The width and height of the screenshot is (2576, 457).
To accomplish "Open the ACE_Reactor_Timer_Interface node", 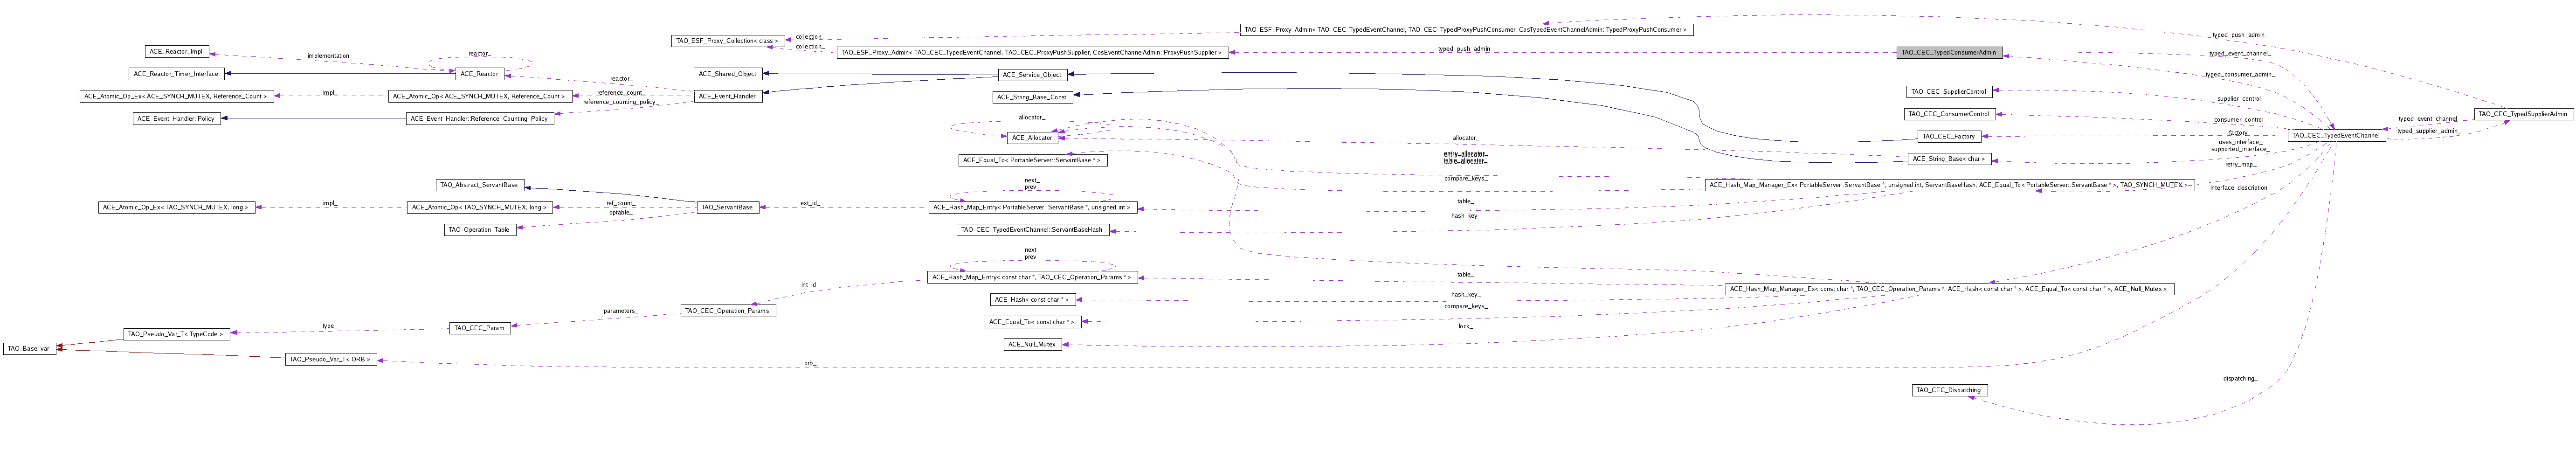I will click(176, 74).
